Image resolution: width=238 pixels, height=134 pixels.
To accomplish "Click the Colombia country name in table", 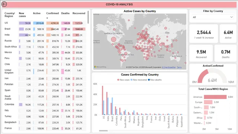I will (9, 104).
